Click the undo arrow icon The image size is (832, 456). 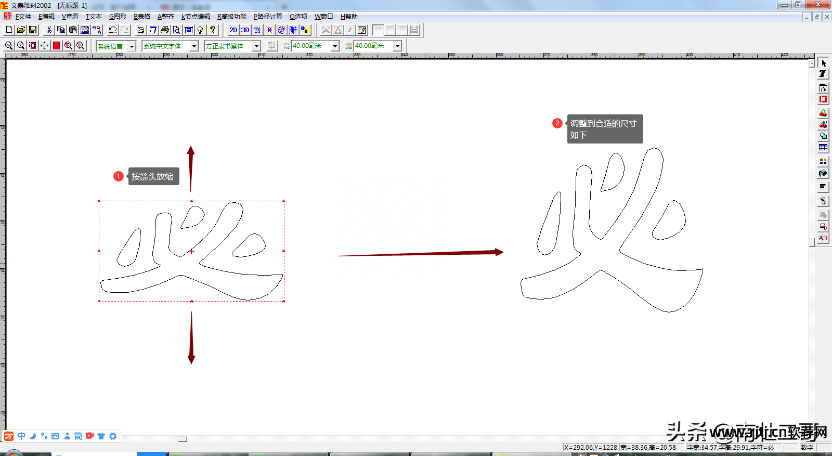[x=112, y=30]
